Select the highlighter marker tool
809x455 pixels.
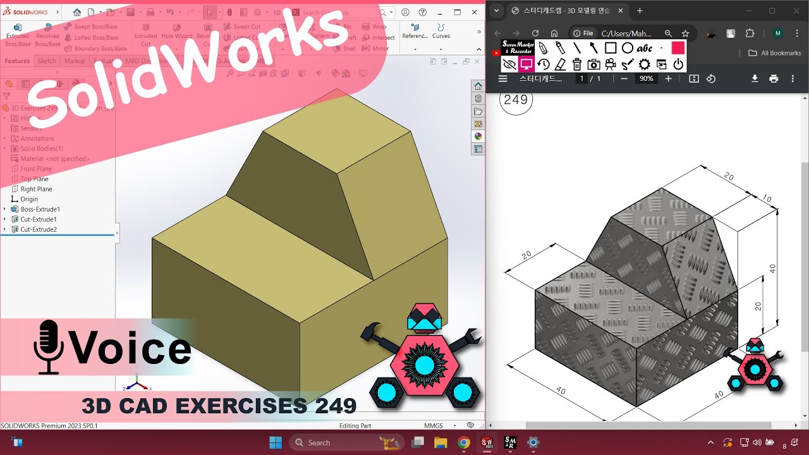pos(560,48)
